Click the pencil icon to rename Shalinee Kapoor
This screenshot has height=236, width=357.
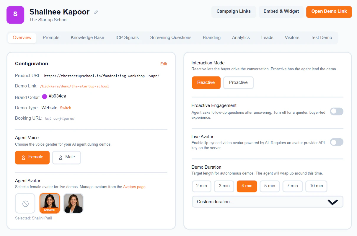pos(96,12)
